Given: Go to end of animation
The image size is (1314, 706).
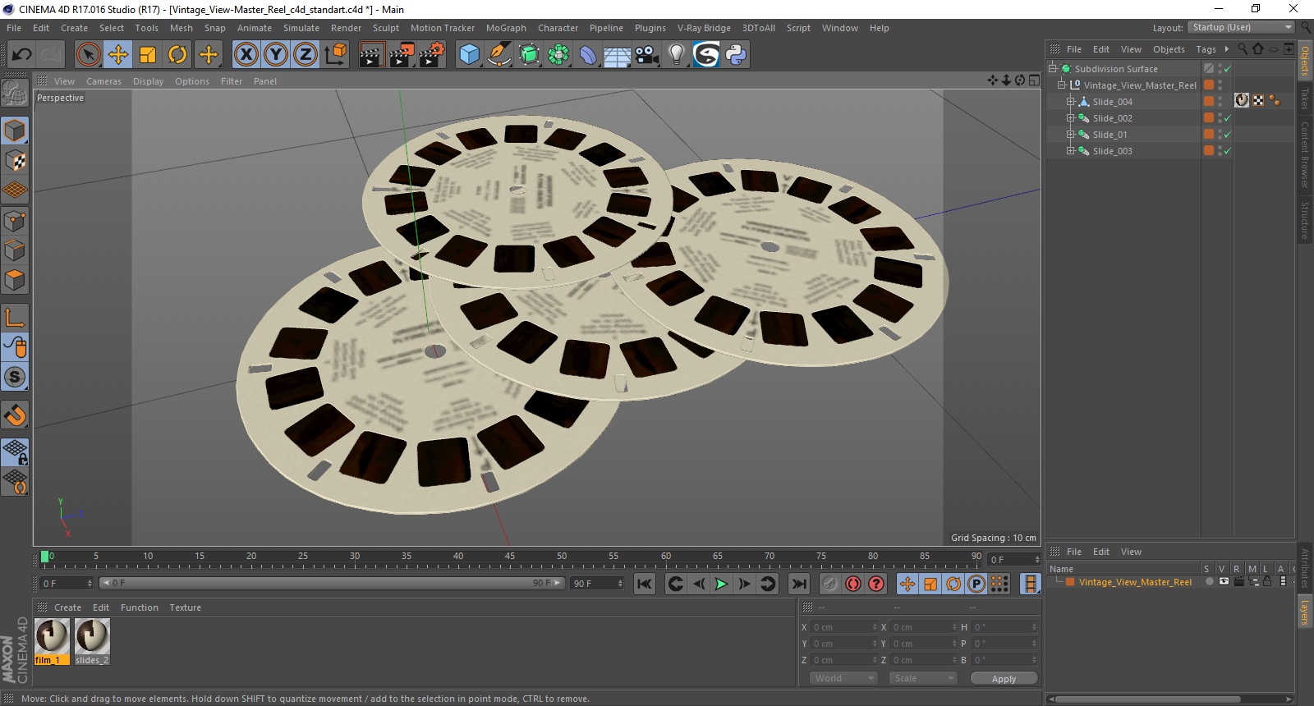Looking at the screenshot, I should [798, 584].
